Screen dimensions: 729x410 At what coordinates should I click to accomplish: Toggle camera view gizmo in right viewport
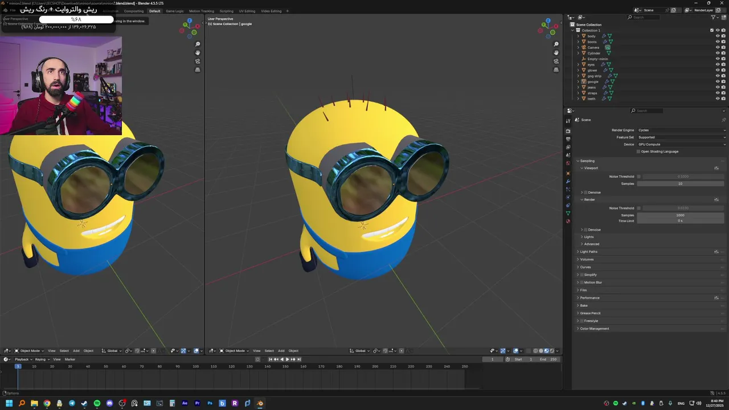tap(556, 61)
